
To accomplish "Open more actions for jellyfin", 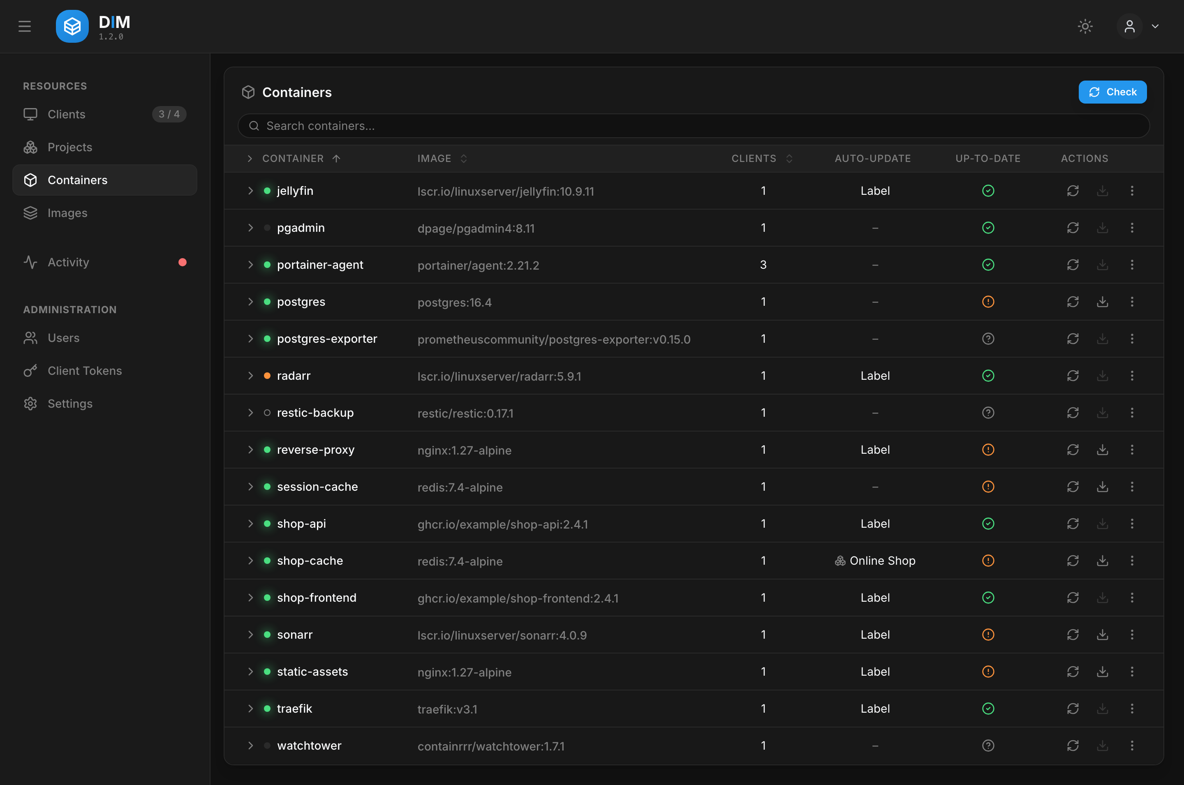I will coord(1132,191).
